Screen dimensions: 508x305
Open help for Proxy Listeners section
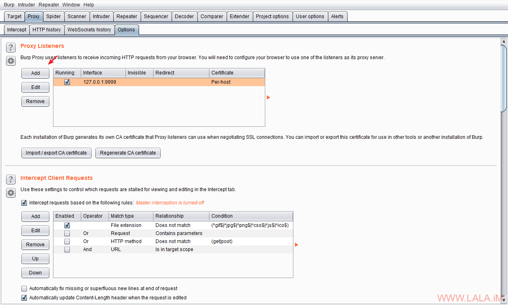point(11,47)
